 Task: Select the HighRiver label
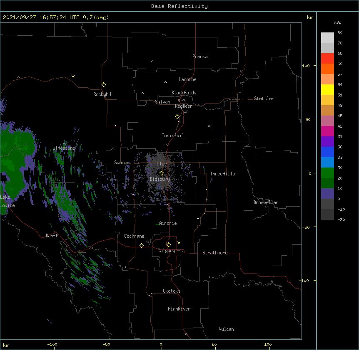point(179,309)
